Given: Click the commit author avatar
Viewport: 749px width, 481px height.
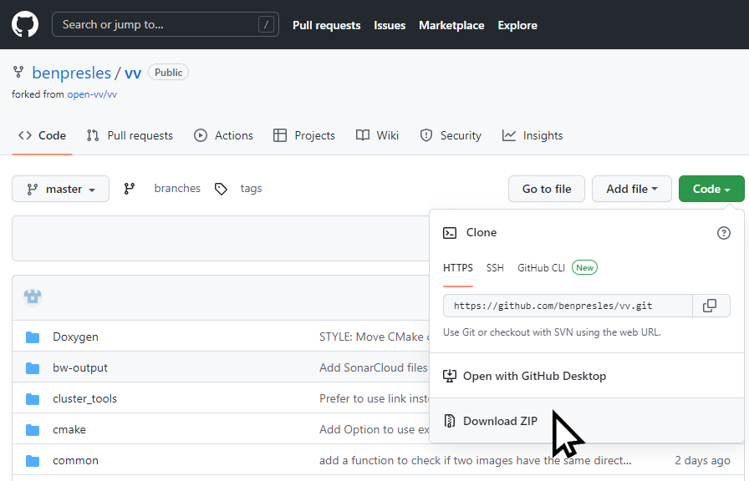Looking at the screenshot, I should [33, 296].
